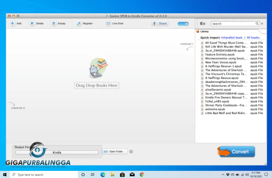This screenshot has height=178, width=272.
Task: Click the Open Folder button
Action: point(115,151)
